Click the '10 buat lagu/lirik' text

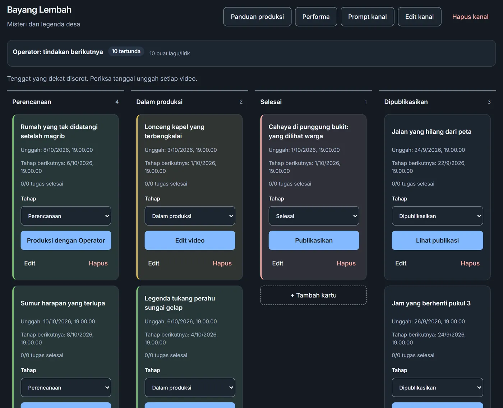[170, 53]
